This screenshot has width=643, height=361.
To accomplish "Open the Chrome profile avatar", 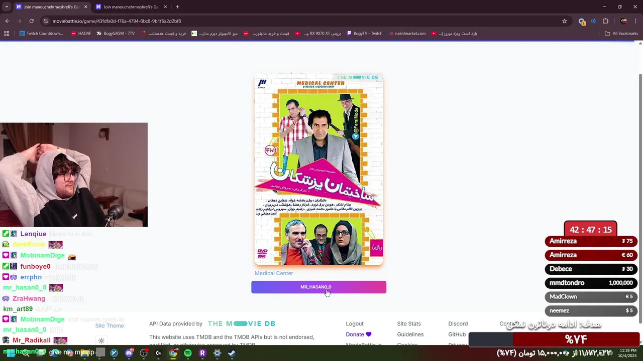I will (623, 21).
